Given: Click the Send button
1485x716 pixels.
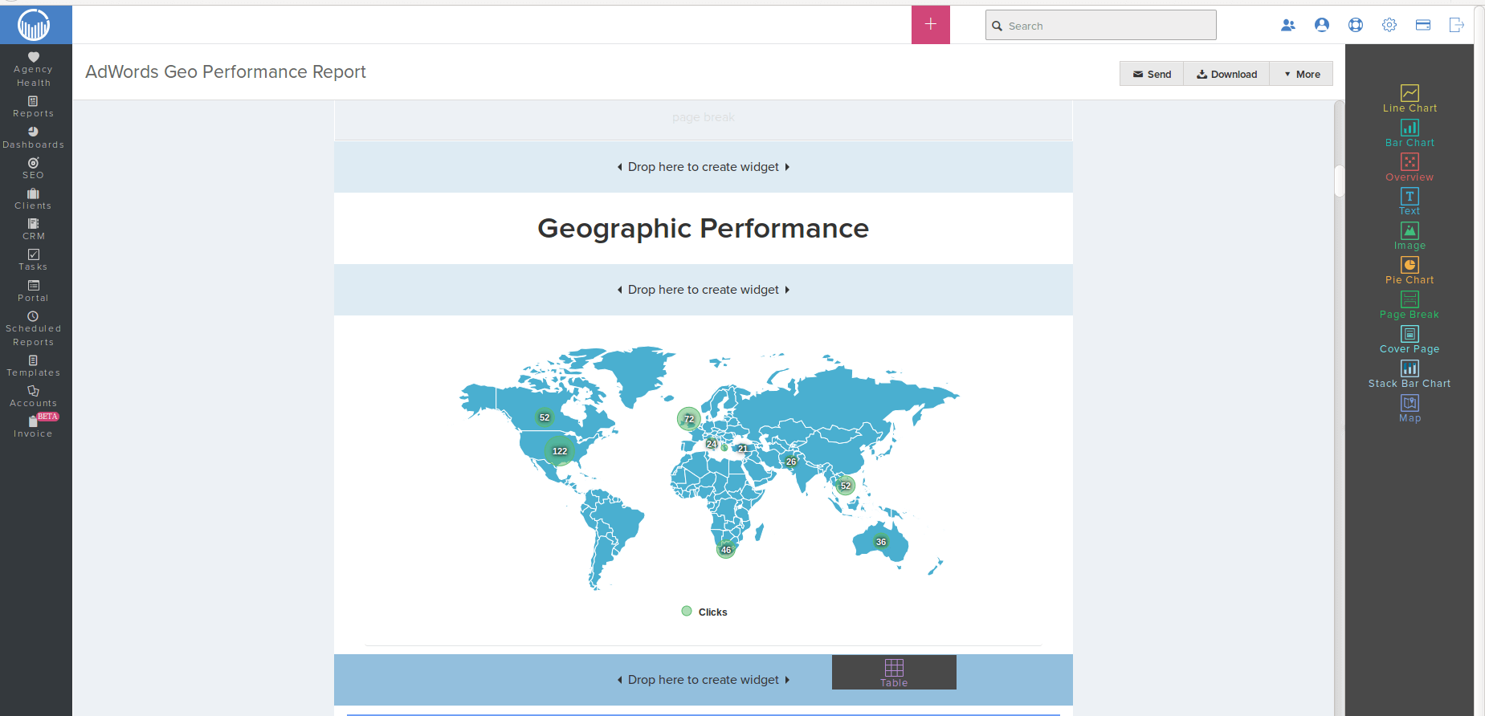Looking at the screenshot, I should (1152, 74).
